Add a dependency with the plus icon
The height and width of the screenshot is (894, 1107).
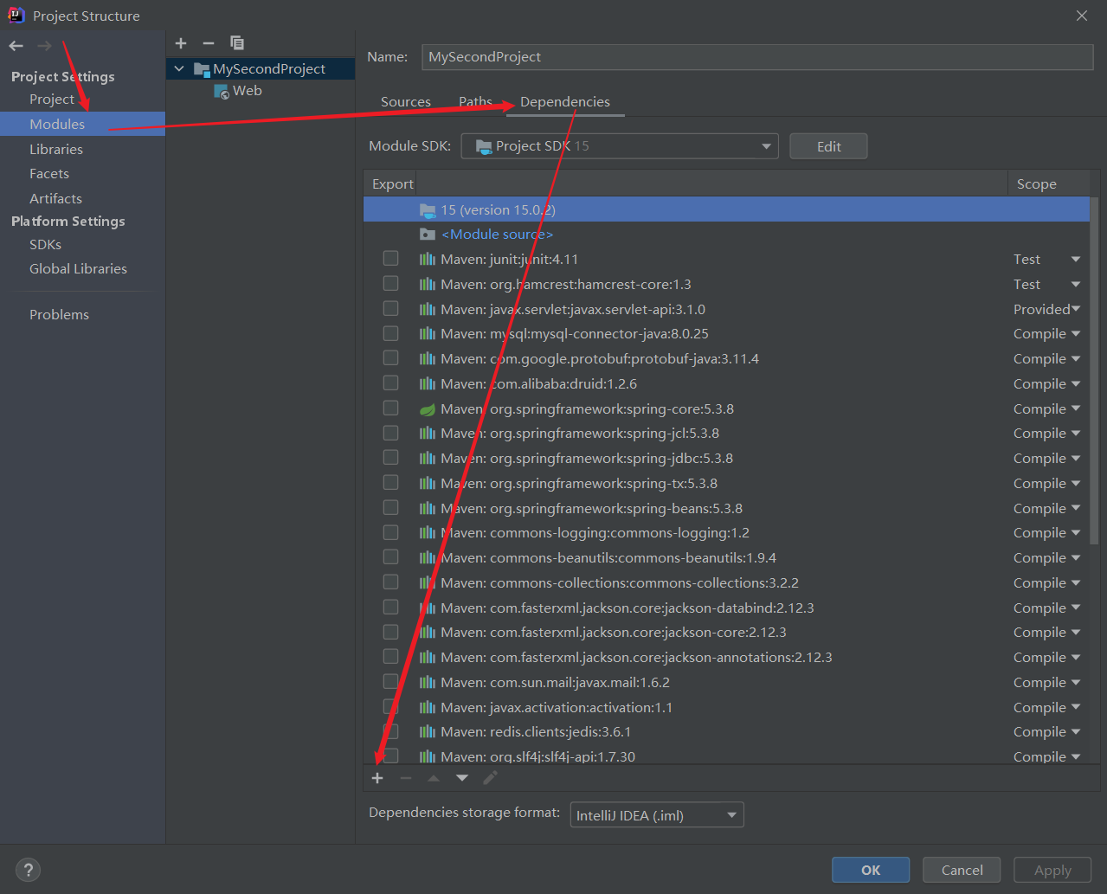pyautogui.click(x=377, y=778)
